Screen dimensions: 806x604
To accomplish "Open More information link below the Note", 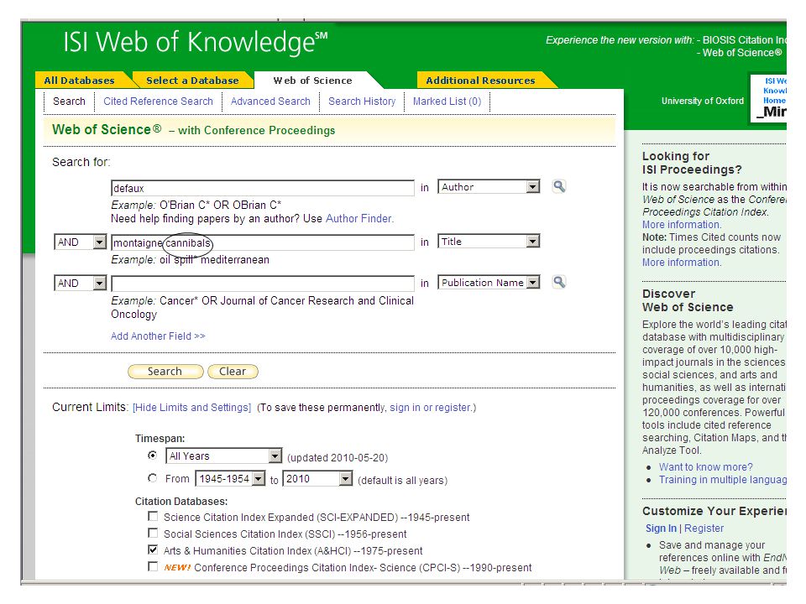I will (x=682, y=263).
